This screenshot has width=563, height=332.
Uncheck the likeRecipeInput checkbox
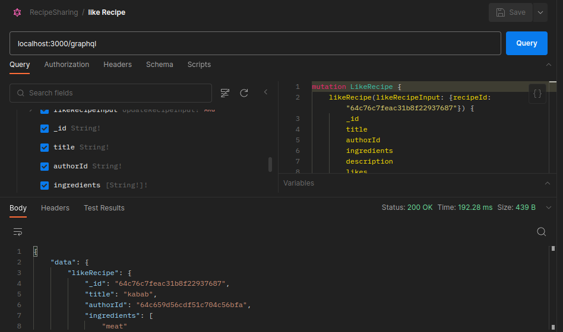pos(45,110)
